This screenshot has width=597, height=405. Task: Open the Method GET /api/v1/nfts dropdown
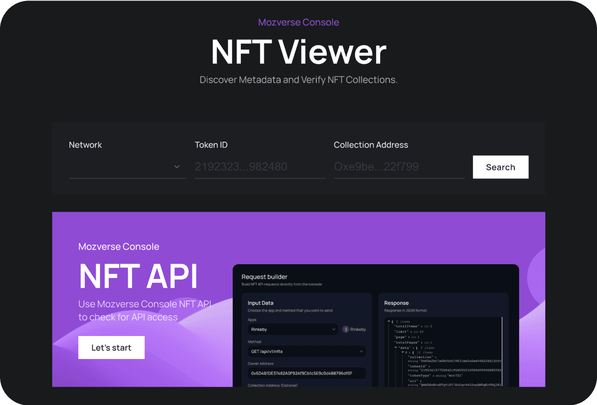click(x=306, y=351)
